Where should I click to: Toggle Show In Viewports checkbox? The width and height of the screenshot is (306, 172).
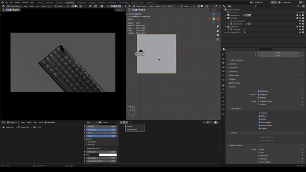[258, 95]
